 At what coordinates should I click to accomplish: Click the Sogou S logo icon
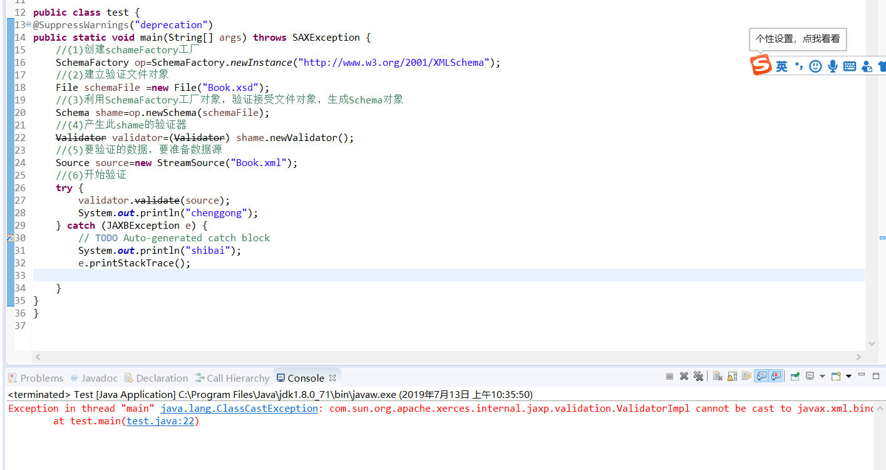(761, 65)
